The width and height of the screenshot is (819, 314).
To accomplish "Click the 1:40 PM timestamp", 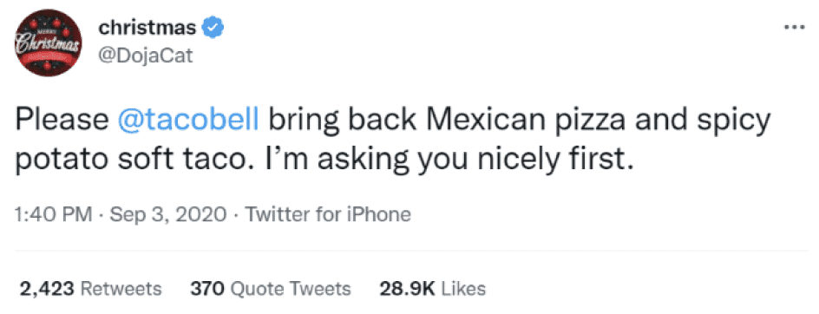I will pyautogui.click(x=54, y=215).
